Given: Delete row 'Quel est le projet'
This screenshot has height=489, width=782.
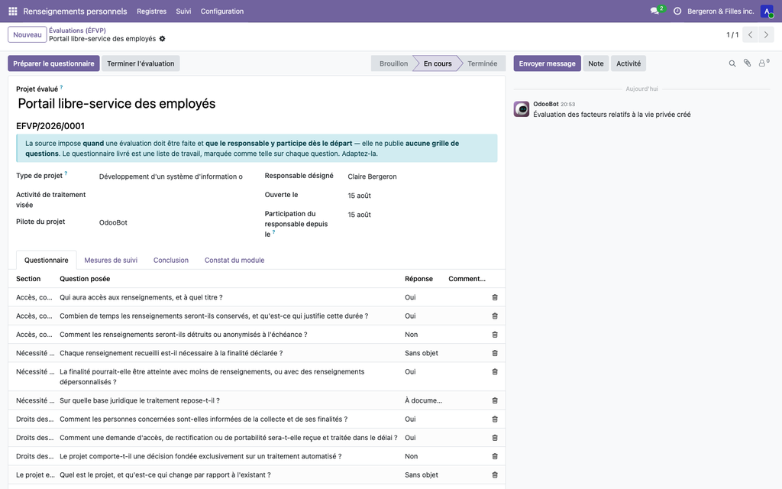Looking at the screenshot, I should tap(495, 475).
